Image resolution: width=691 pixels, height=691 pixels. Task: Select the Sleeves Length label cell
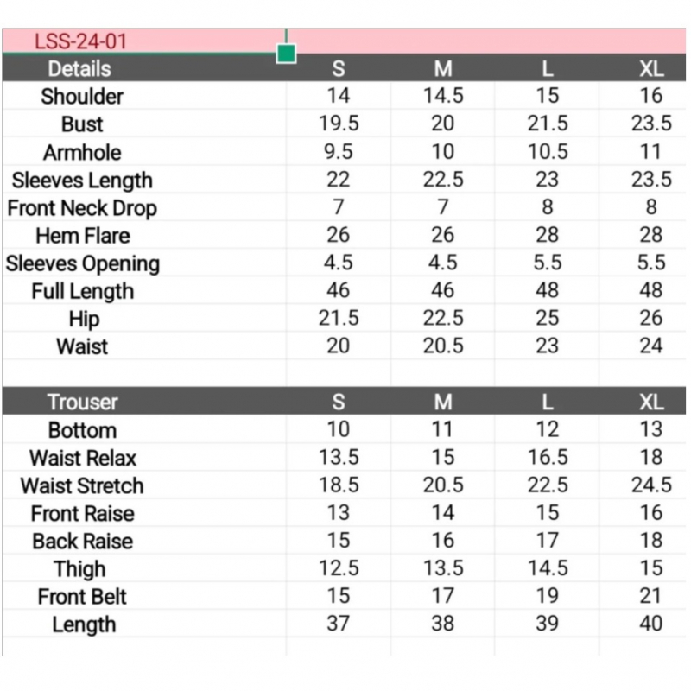pyautogui.click(x=82, y=181)
